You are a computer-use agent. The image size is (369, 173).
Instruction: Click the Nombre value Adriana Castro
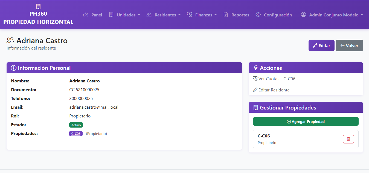(x=85, y=81)
